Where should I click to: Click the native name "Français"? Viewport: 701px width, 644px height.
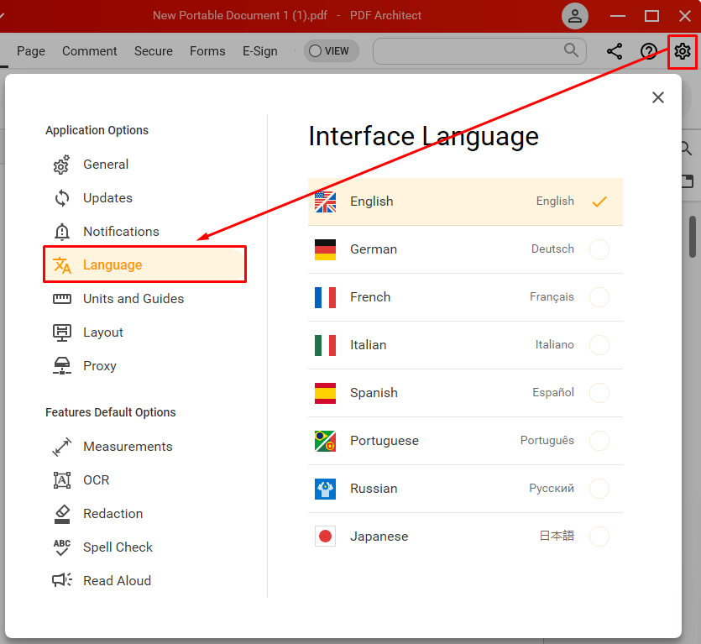pyautogui.click(x=552, y=297)
